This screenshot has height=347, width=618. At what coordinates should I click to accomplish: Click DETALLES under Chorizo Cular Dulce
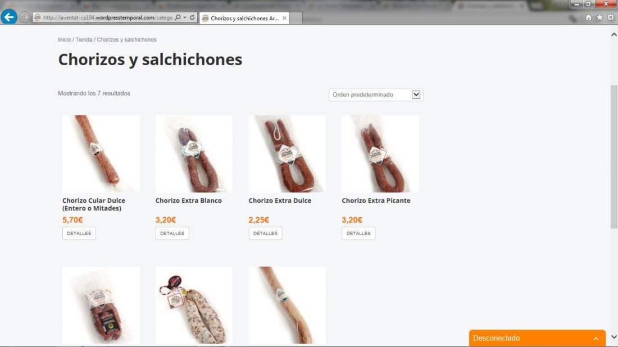coord(79,233)
